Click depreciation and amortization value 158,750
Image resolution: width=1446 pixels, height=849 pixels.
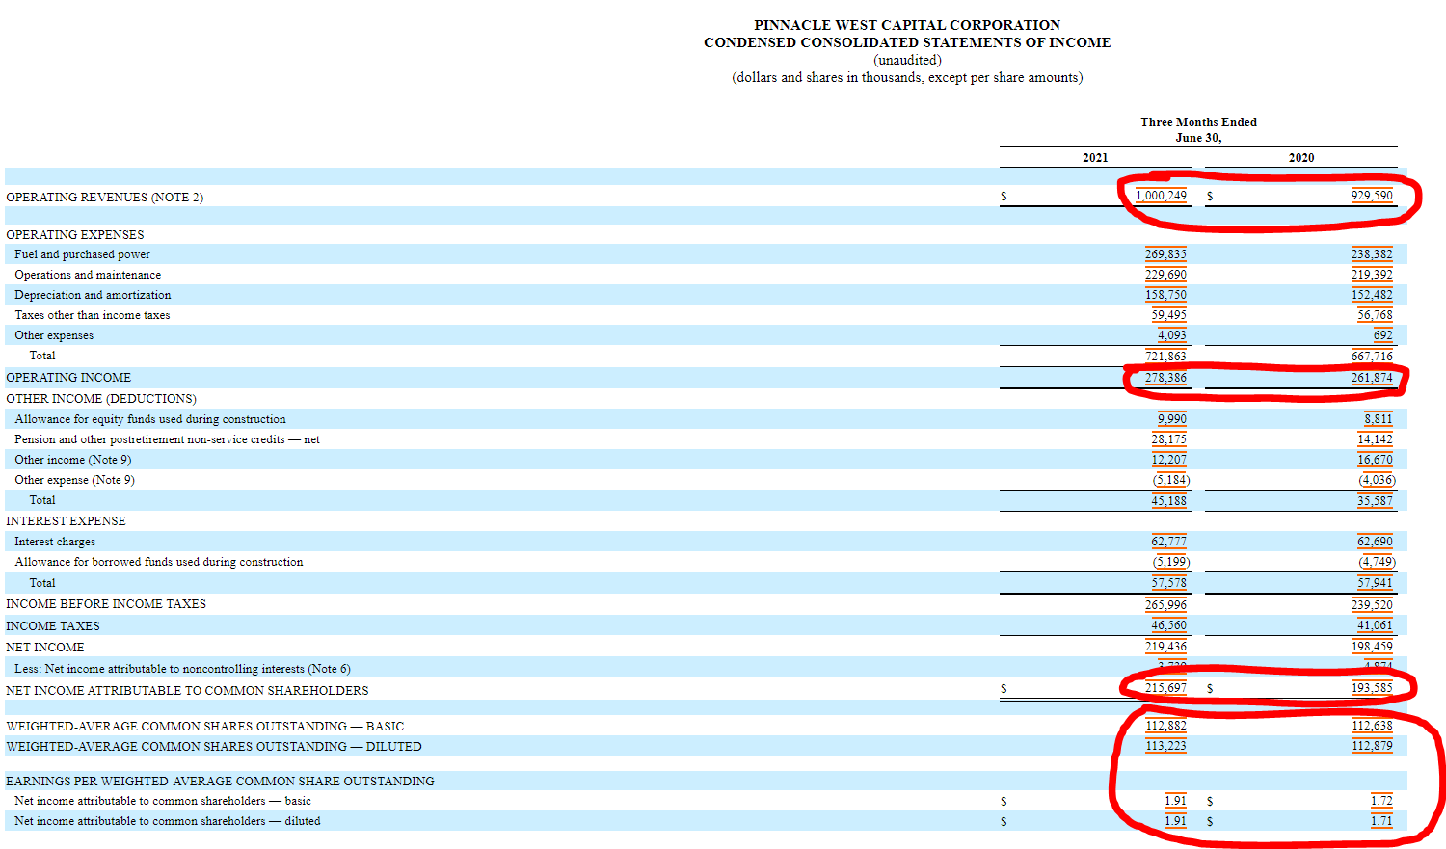[x=1165, y=295]
